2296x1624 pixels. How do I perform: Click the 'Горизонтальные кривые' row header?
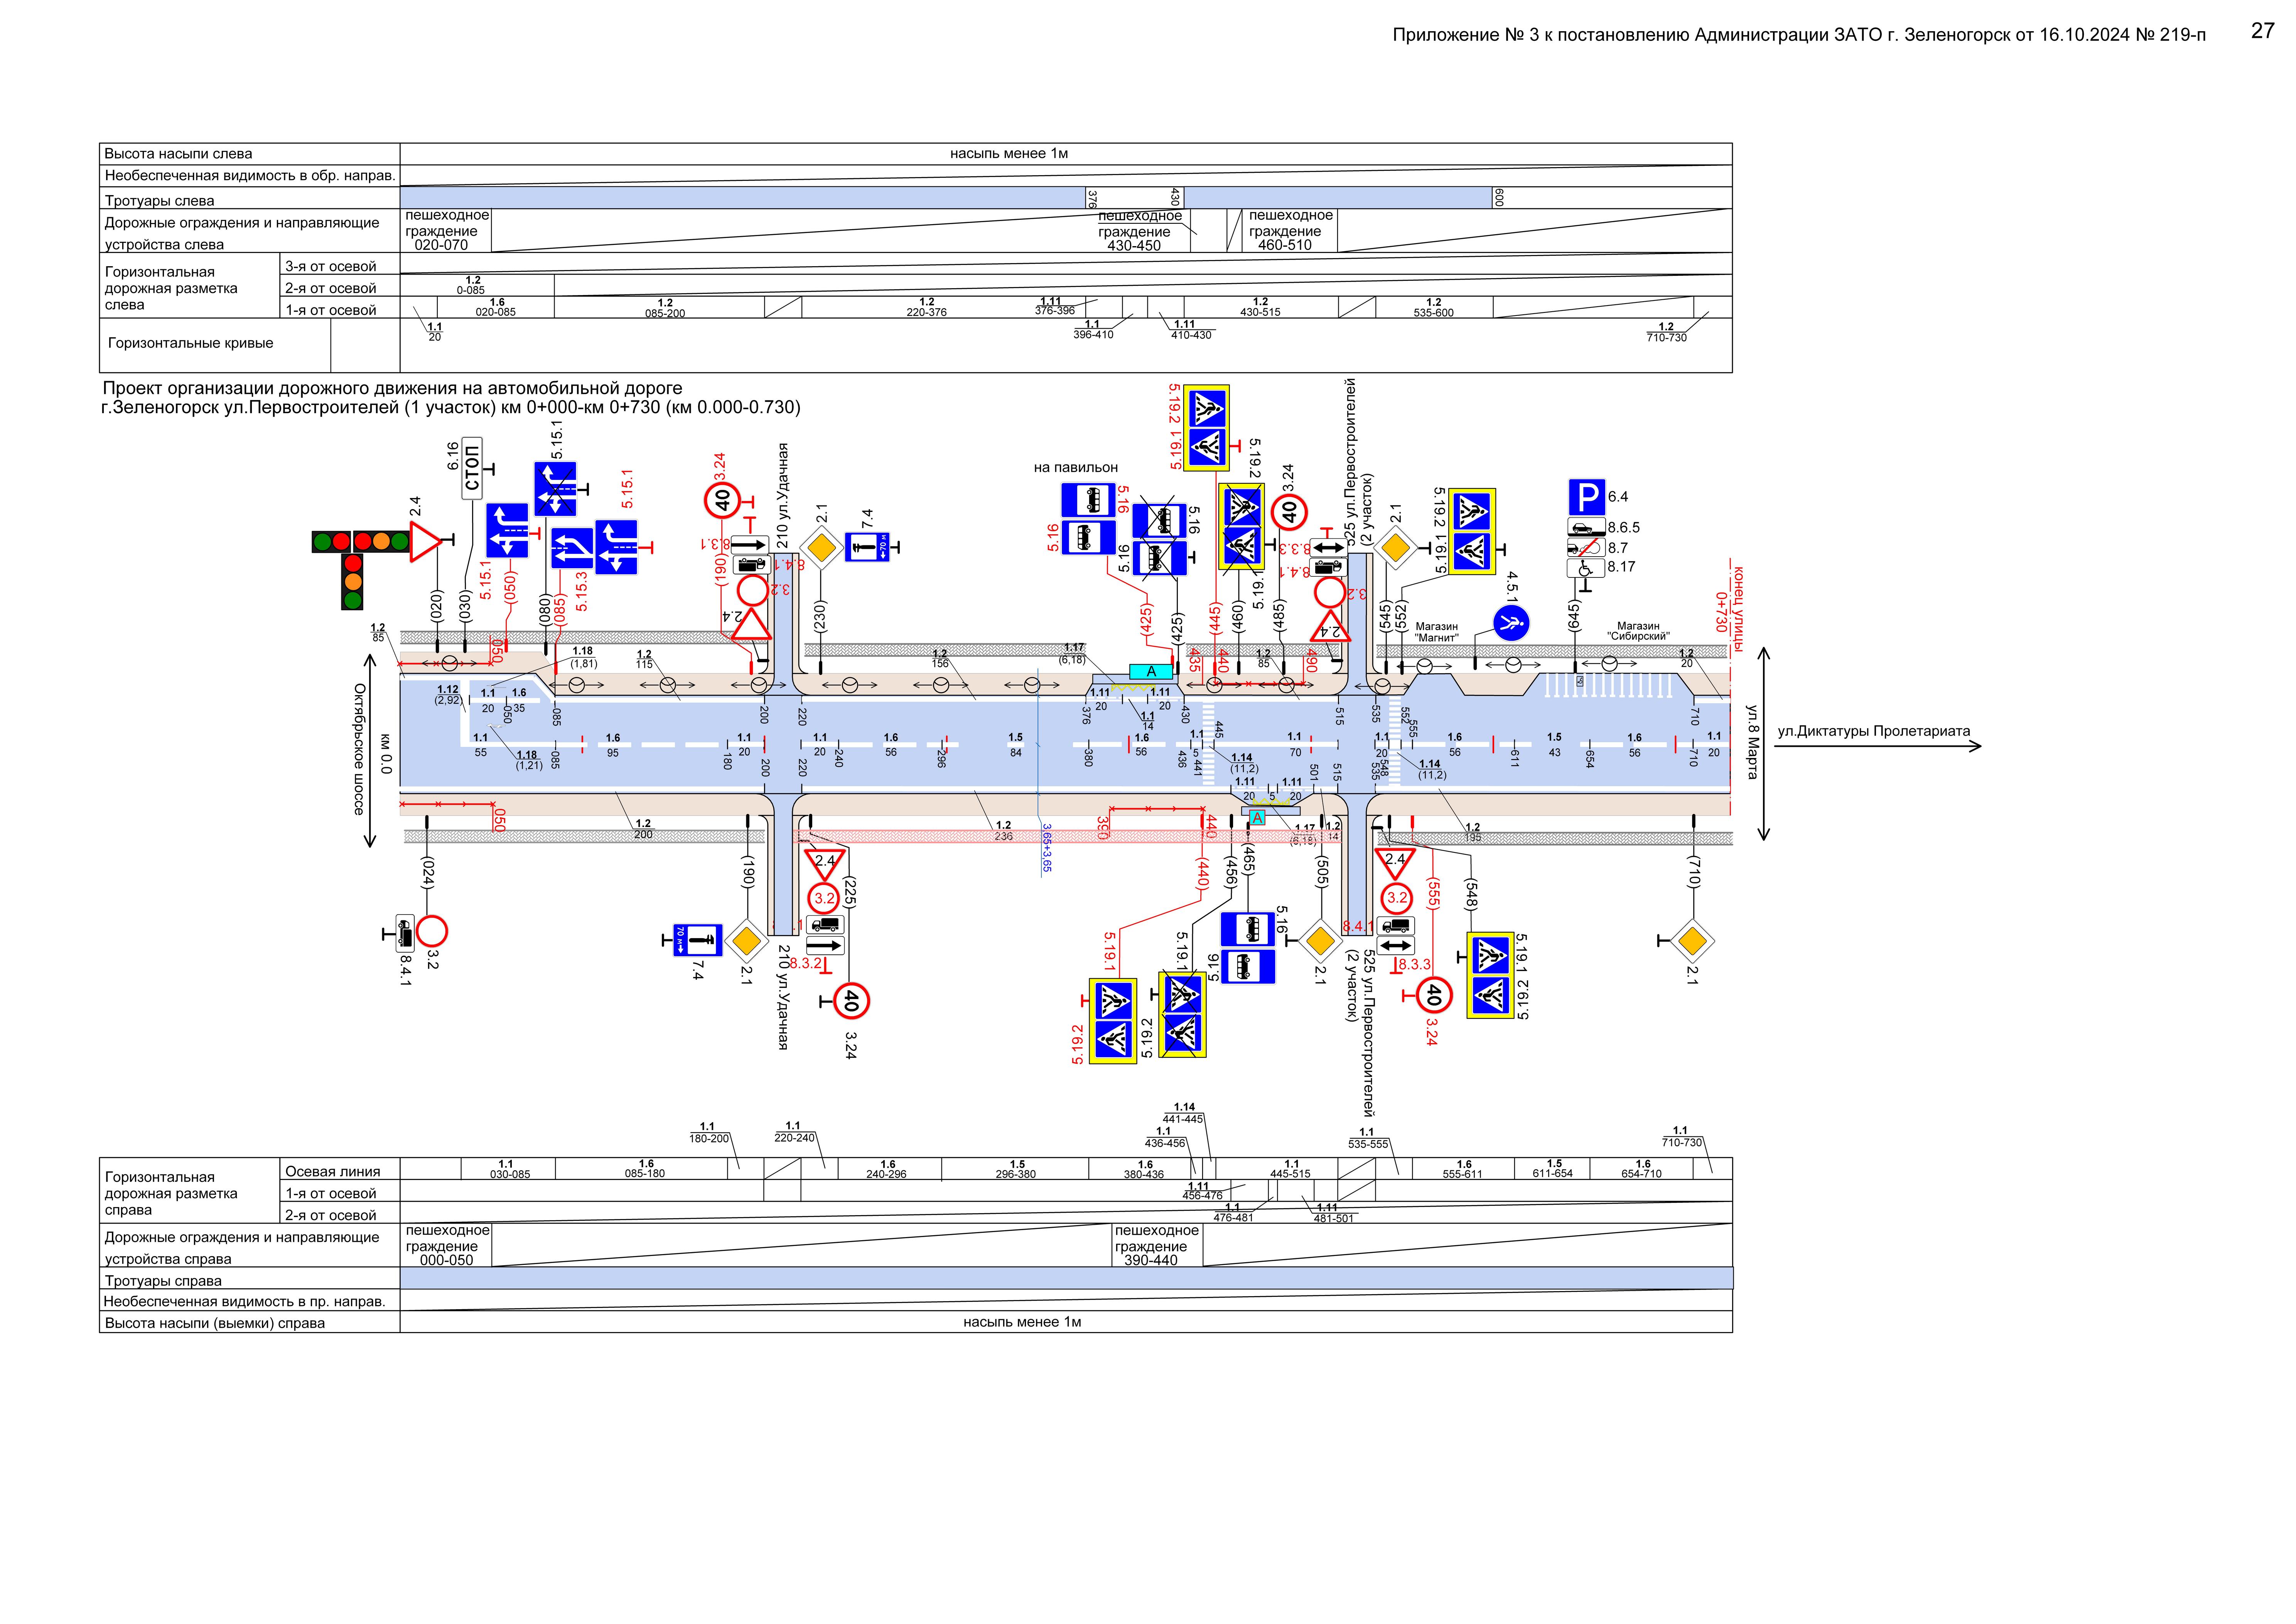click(191, 343)
